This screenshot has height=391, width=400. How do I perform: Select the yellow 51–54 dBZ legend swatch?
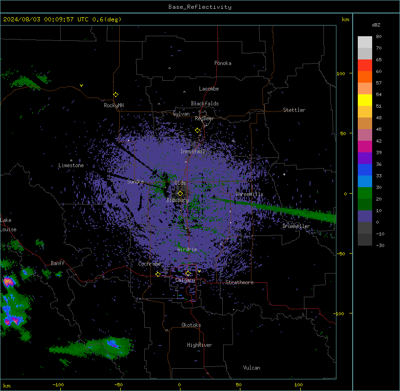(x=365, y=100)
